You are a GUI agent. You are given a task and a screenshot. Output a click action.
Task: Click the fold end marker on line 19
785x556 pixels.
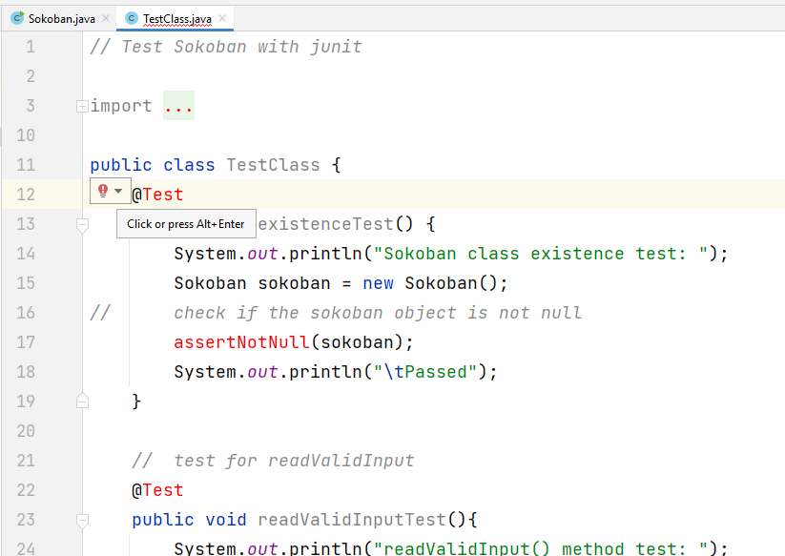coord(82,402)
